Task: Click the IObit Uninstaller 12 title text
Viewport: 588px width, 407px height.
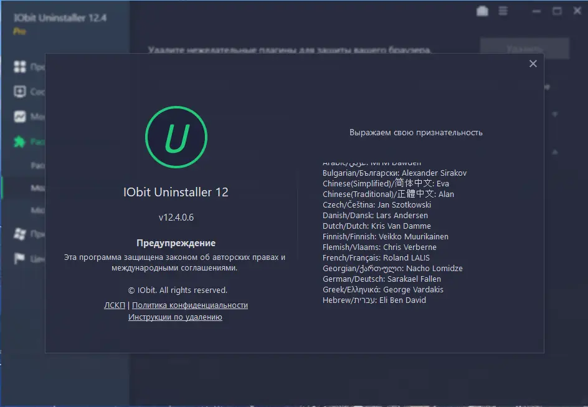Action: [176, 192]
